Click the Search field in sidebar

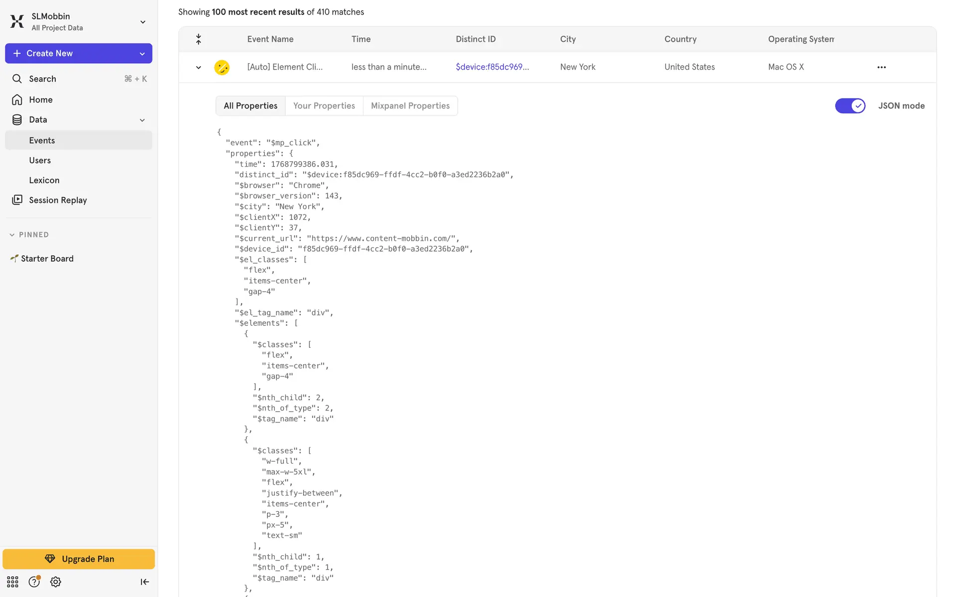(x=79, y=79)
